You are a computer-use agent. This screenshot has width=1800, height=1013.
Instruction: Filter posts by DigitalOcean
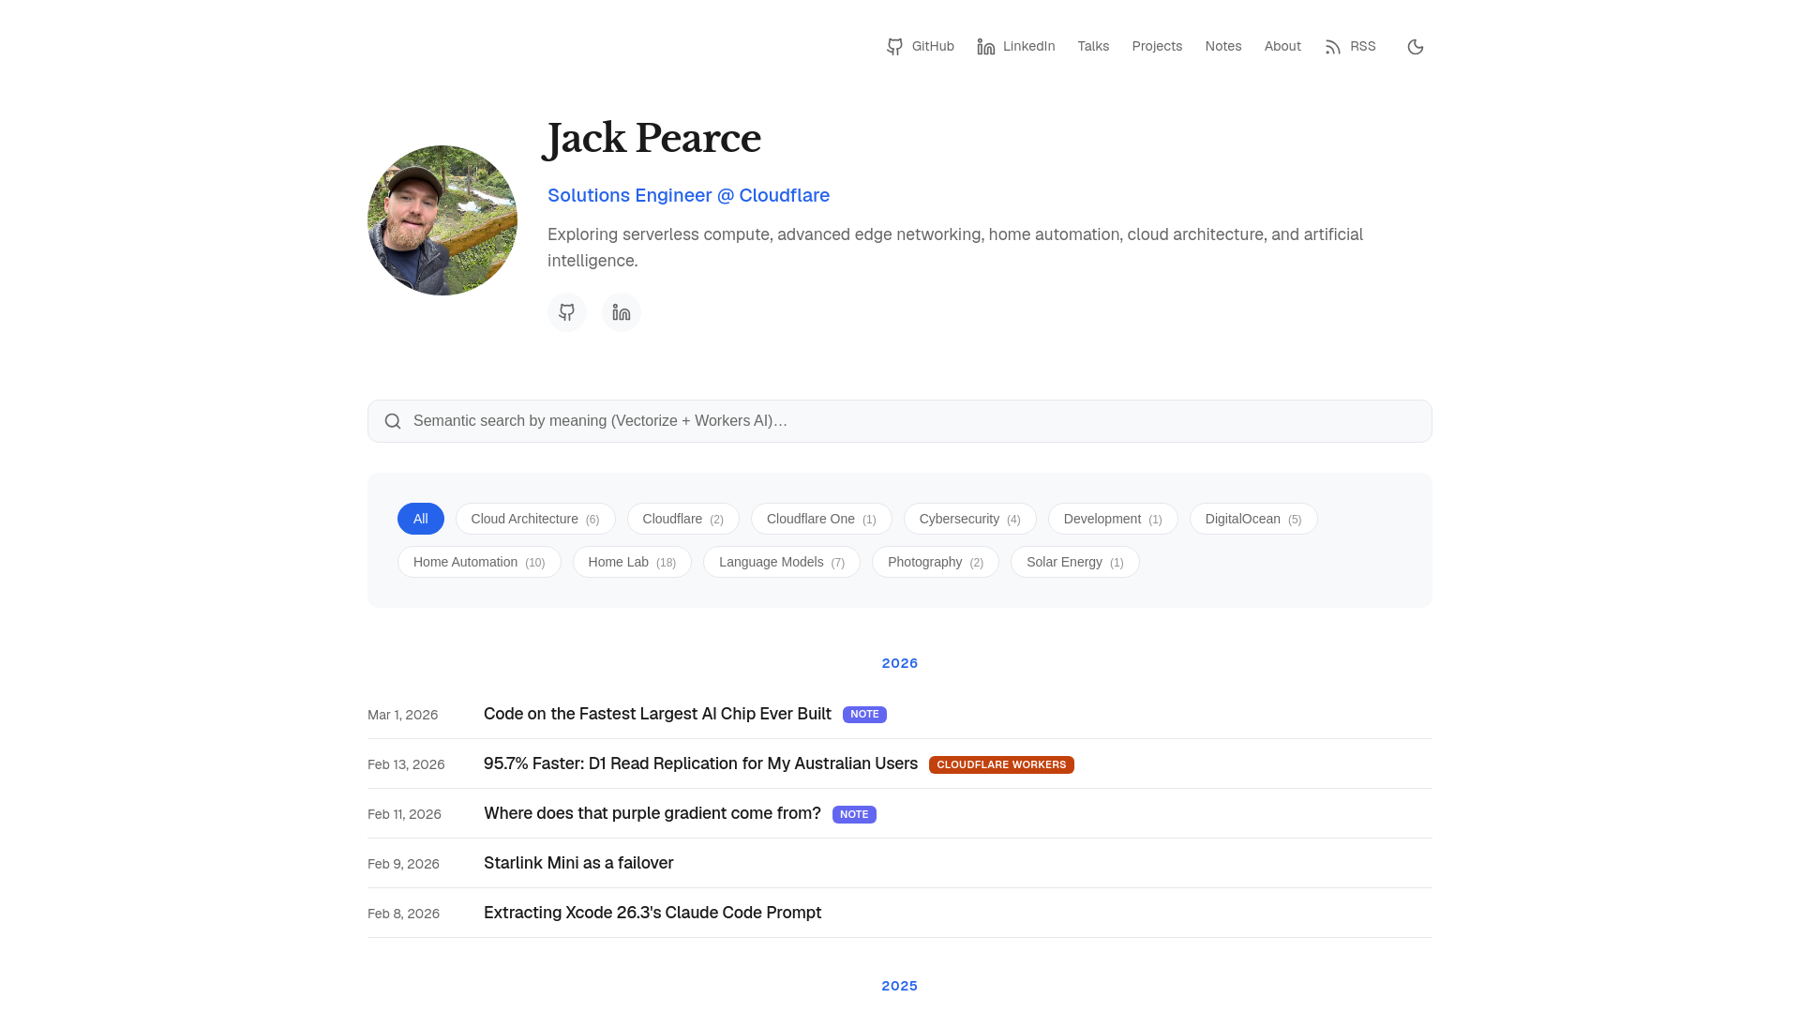pyautogui.click(x=1253, y=519)
